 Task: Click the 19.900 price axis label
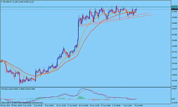175,46
